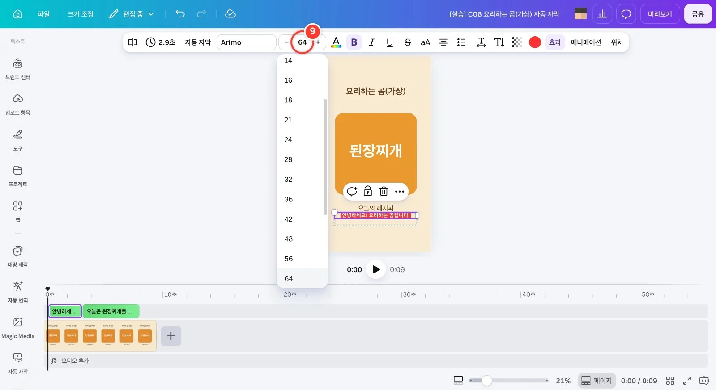This screenshot has height=390, width=716.
Task: Open letter and line spacing
Action: pos(481,42)
